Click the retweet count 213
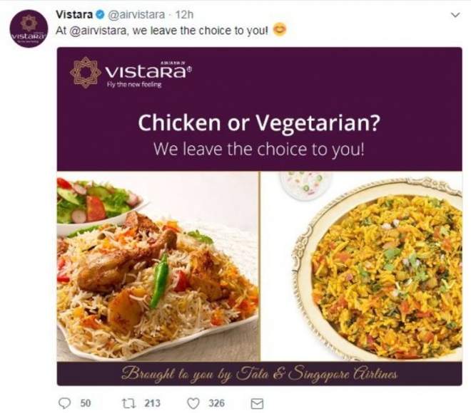471x413 pixels. click(x=152, y=404)
